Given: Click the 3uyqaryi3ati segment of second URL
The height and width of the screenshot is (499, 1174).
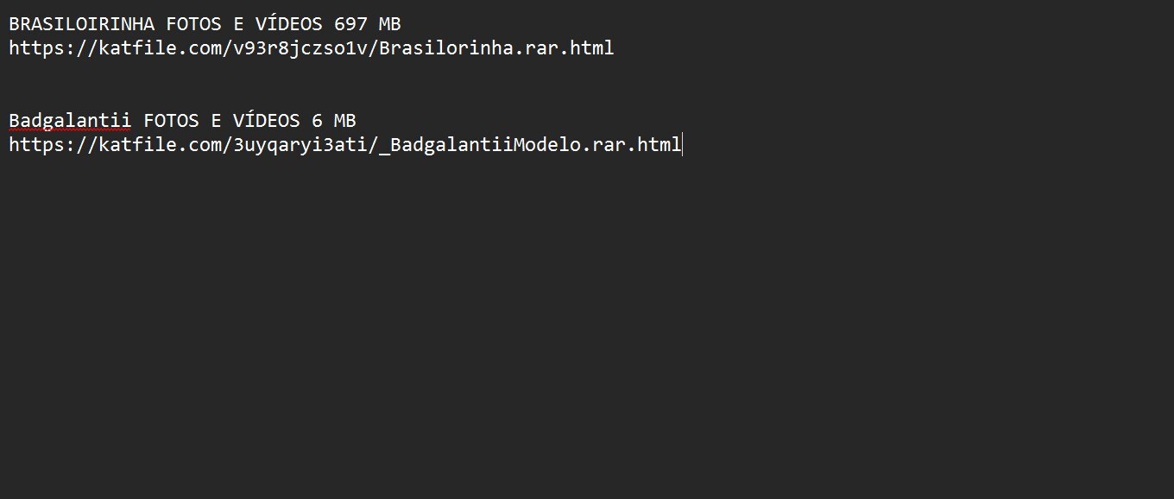Looking at the screenshot, I should coord(300,145).
